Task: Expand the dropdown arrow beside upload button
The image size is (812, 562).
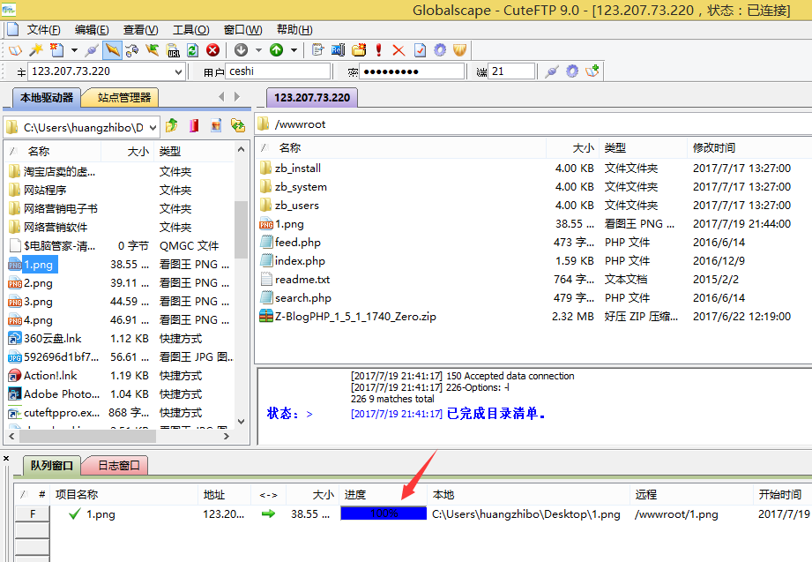Action: point(294,50)
